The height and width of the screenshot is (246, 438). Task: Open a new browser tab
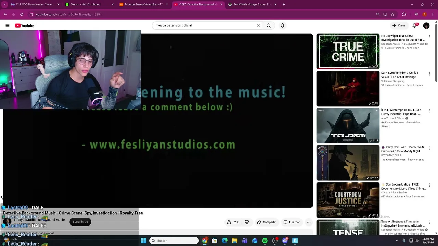[x=284, y=4]
